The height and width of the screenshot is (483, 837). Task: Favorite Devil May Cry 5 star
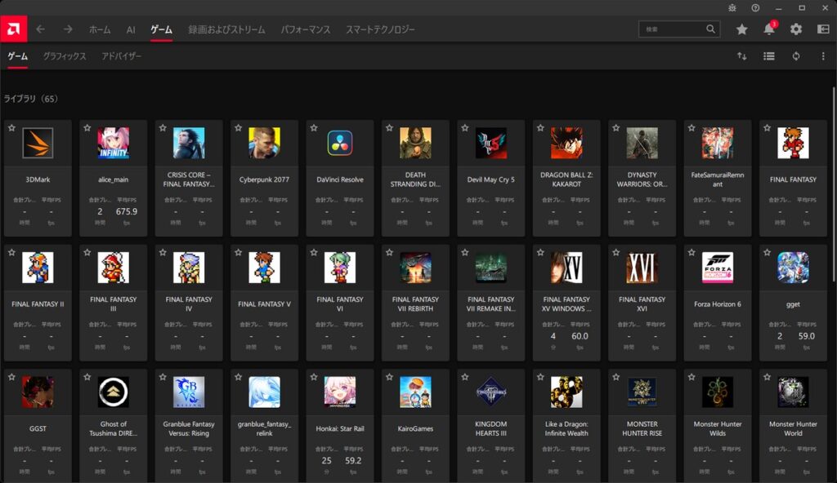pyautogui.click(x=465, y=128)
